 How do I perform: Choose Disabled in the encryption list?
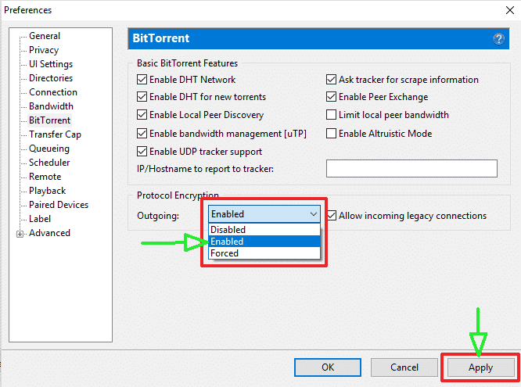264,230
